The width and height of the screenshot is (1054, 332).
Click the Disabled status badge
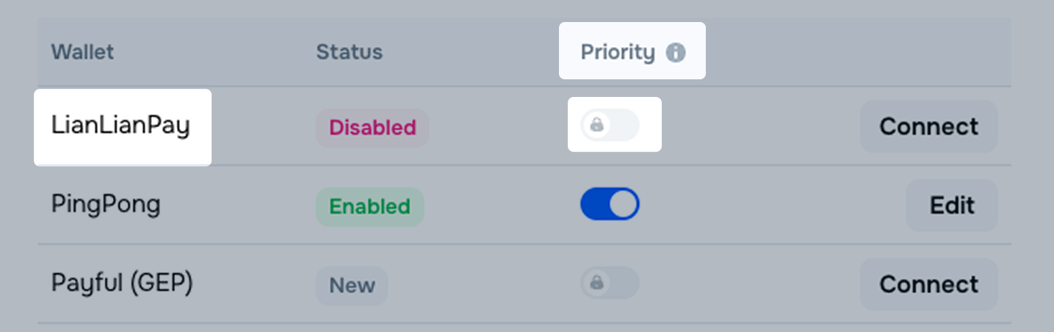click(x=372, y=128)
